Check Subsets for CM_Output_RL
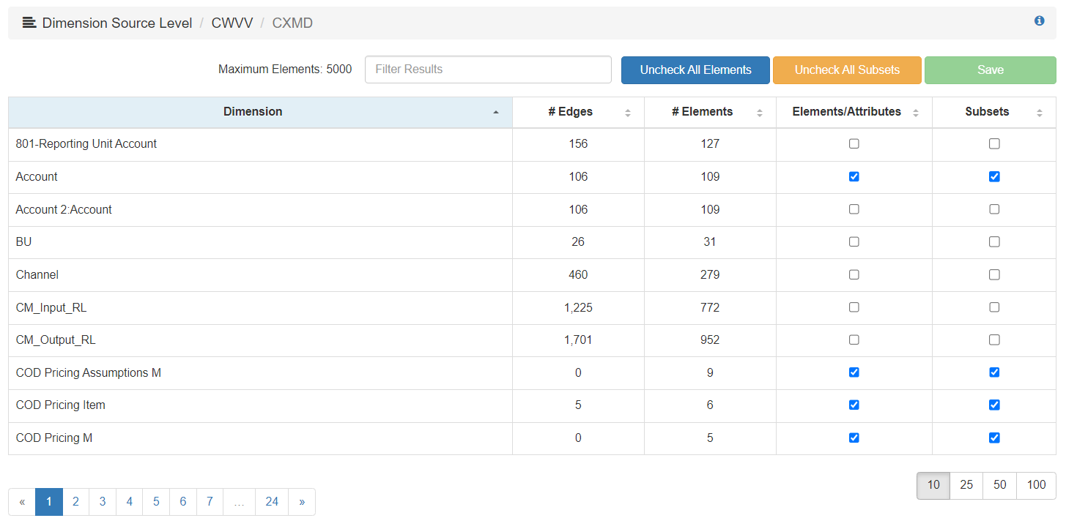The height and width of the screenshot is (529, 1066). (994, 339)
